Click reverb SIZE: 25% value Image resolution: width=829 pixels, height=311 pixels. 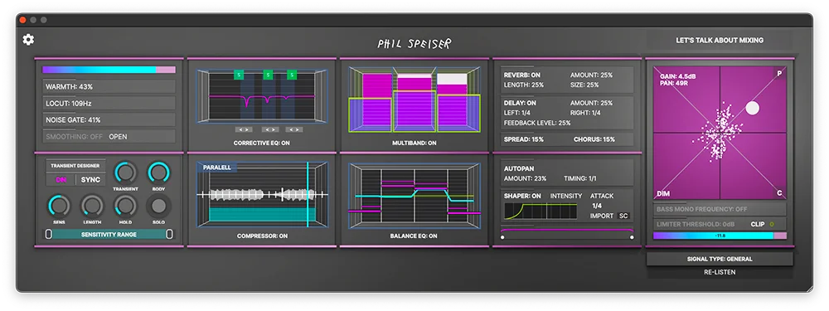point(584,85)
